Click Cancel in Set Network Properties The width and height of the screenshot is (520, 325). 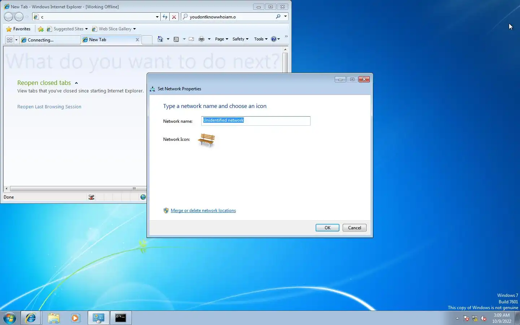pos(355,228)
